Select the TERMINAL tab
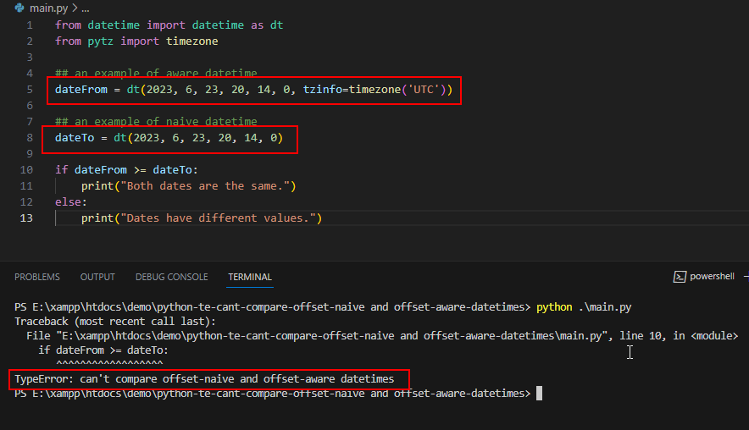The width and height of the screenshot is (749, 430). (250, 277)
